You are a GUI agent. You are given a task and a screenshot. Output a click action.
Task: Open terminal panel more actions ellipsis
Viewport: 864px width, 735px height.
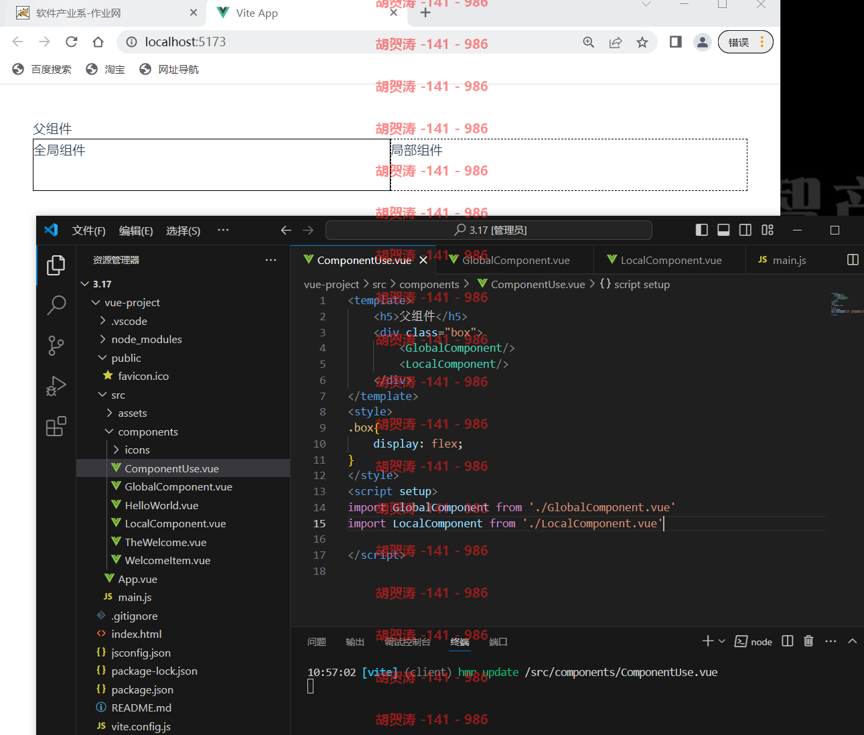pyautogui.click(x=831, y=641)
